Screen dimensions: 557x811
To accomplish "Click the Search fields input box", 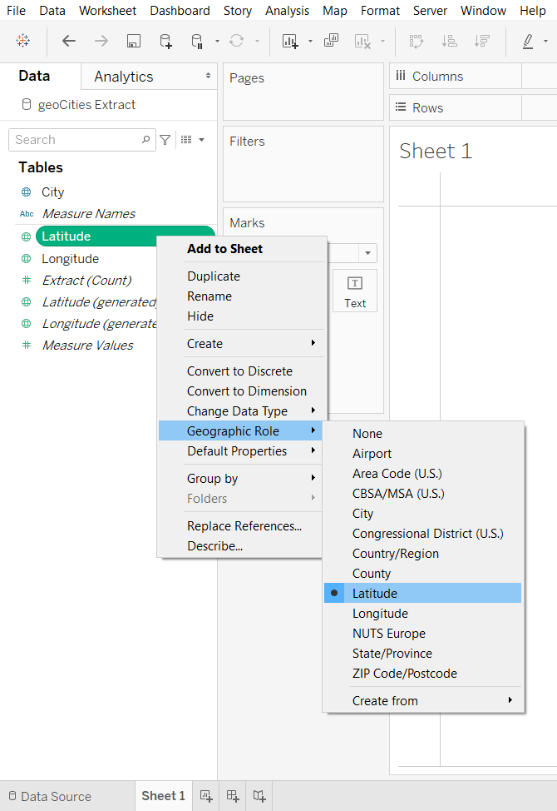I will 75,140.
